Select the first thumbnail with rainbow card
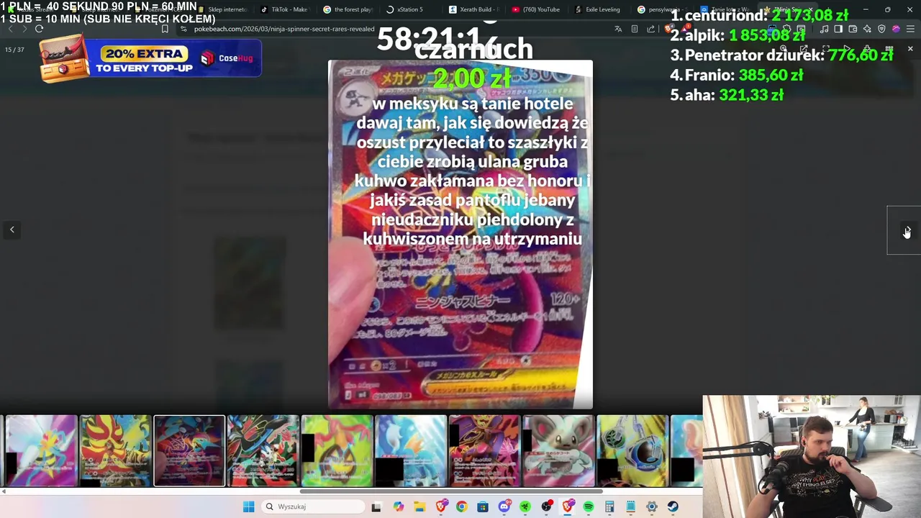 pyautogui.click(x=41, y=450)
